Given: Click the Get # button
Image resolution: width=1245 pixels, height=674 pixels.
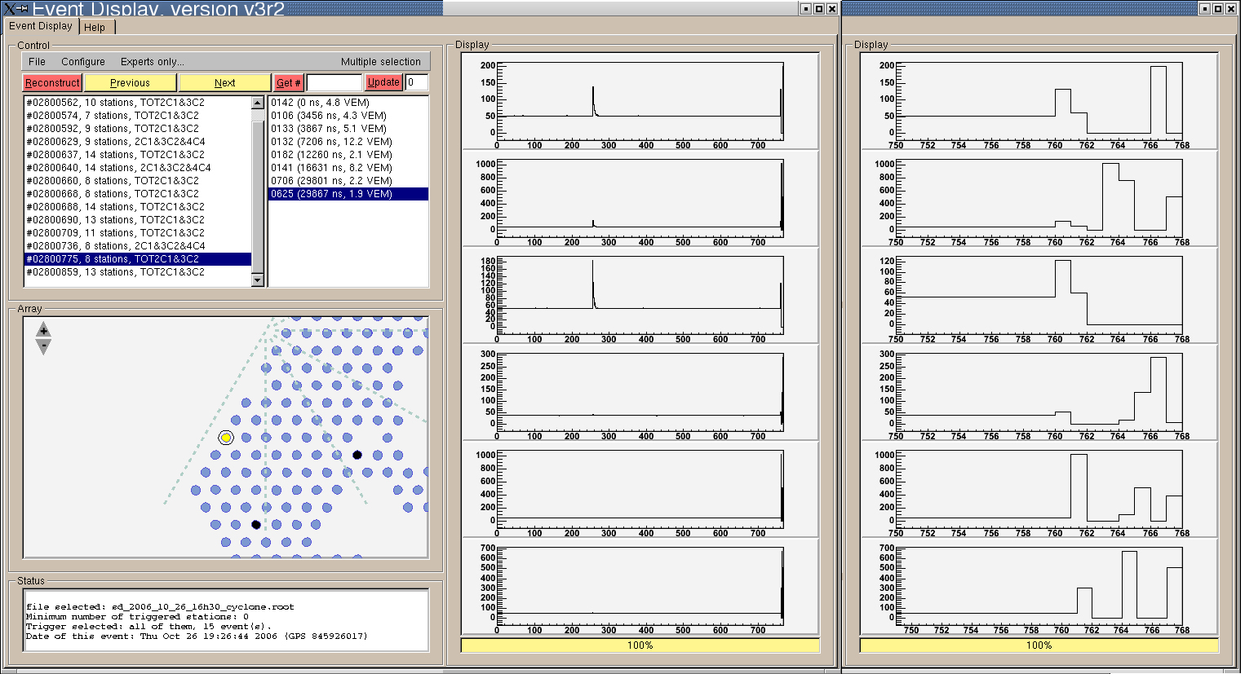Looking at the screenshot, I should (x=288, y=82).
